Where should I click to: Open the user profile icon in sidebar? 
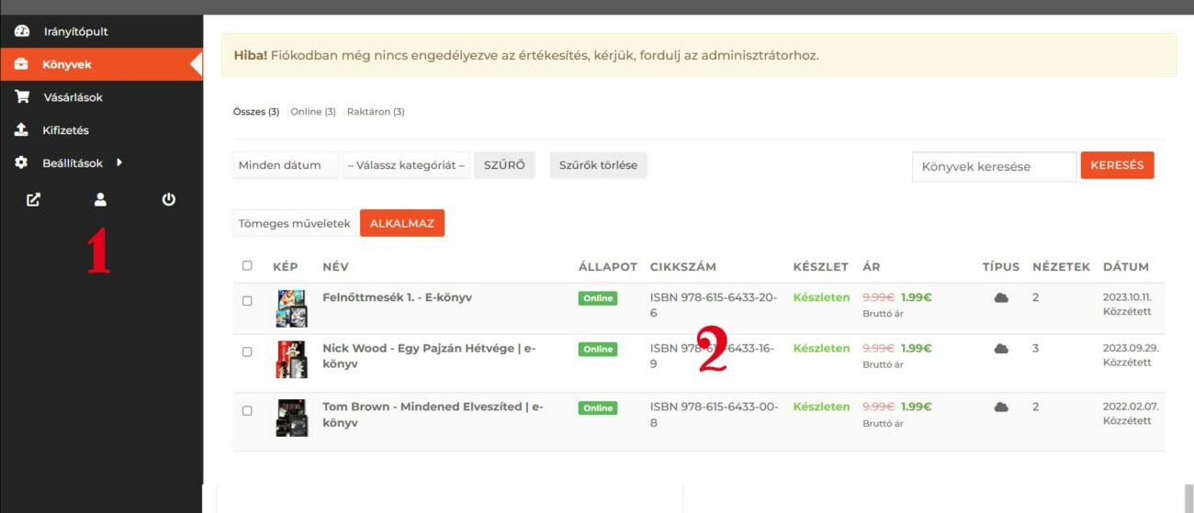tap(101, 199)
